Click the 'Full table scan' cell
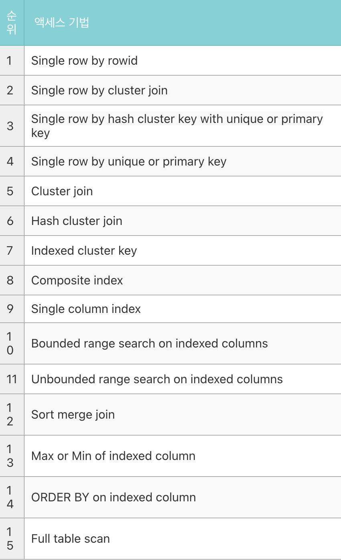Screen dimensions: 341x560 pyautogui.click(x=183, y=538)
